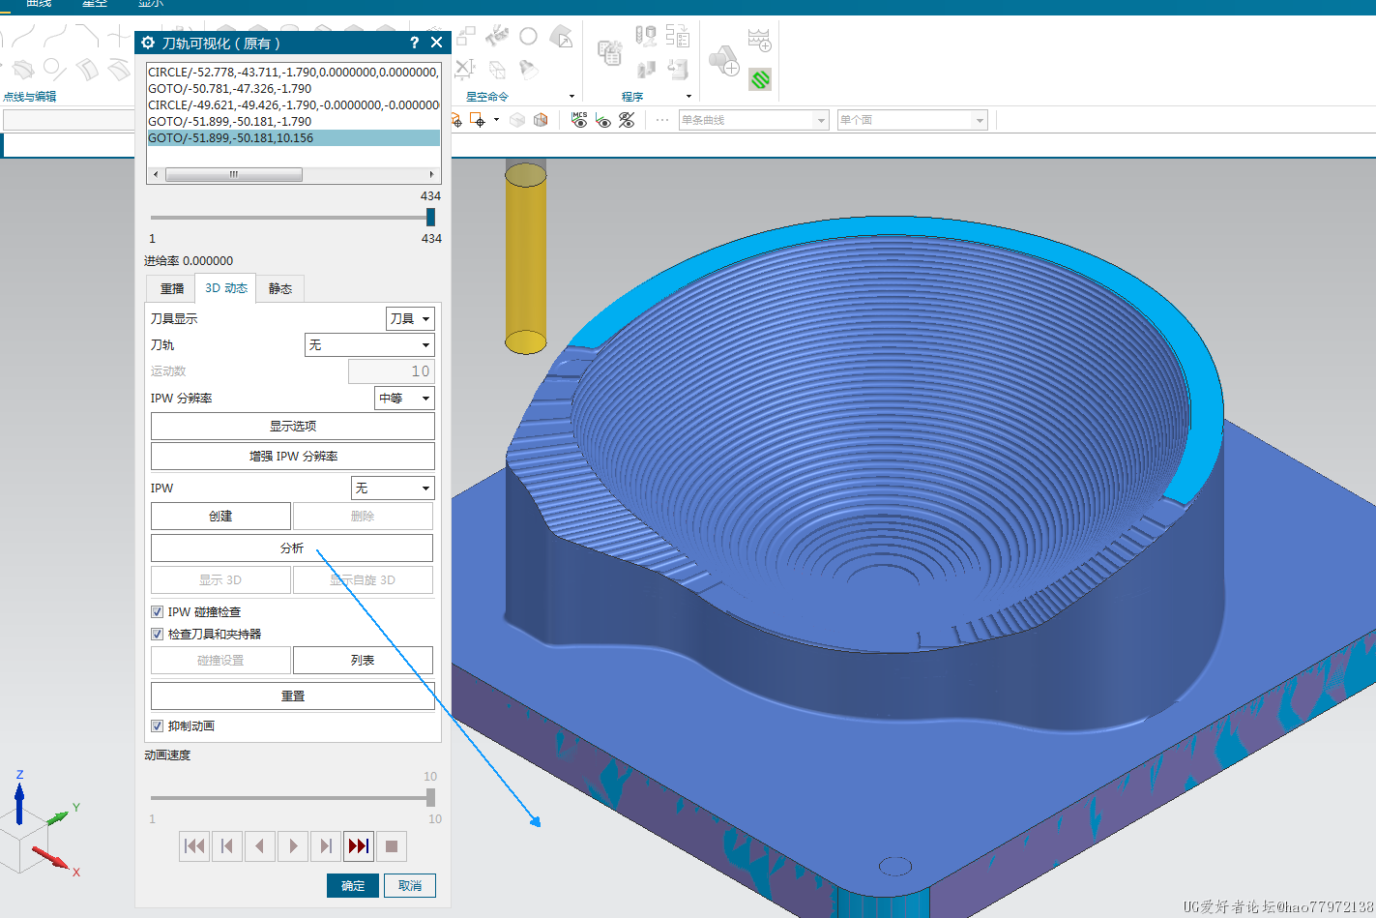Viewport: 1376px width, 918px height.
Task: Expand the 星空命令 group arrow
Action: pyautogui.click(x=571, y=96)
